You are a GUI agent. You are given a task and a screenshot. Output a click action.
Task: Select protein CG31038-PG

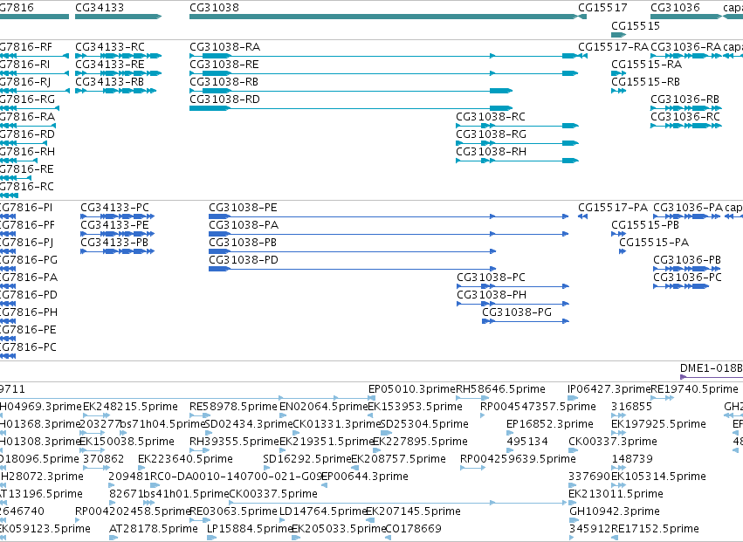tap(526, 321)
